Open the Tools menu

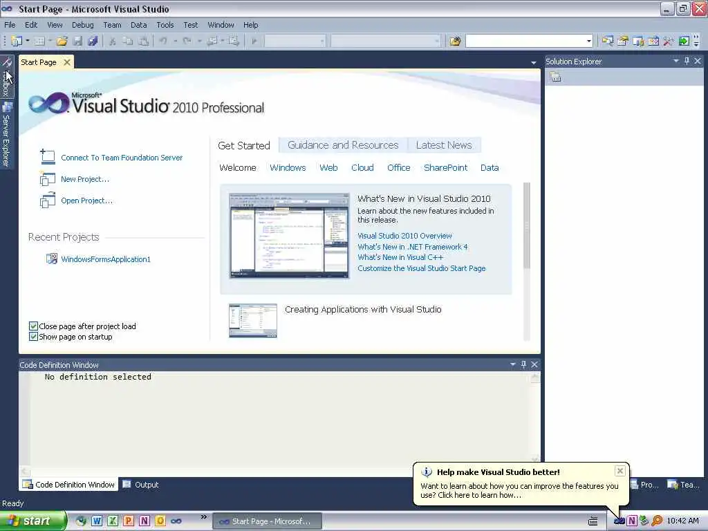coord(165,25)
